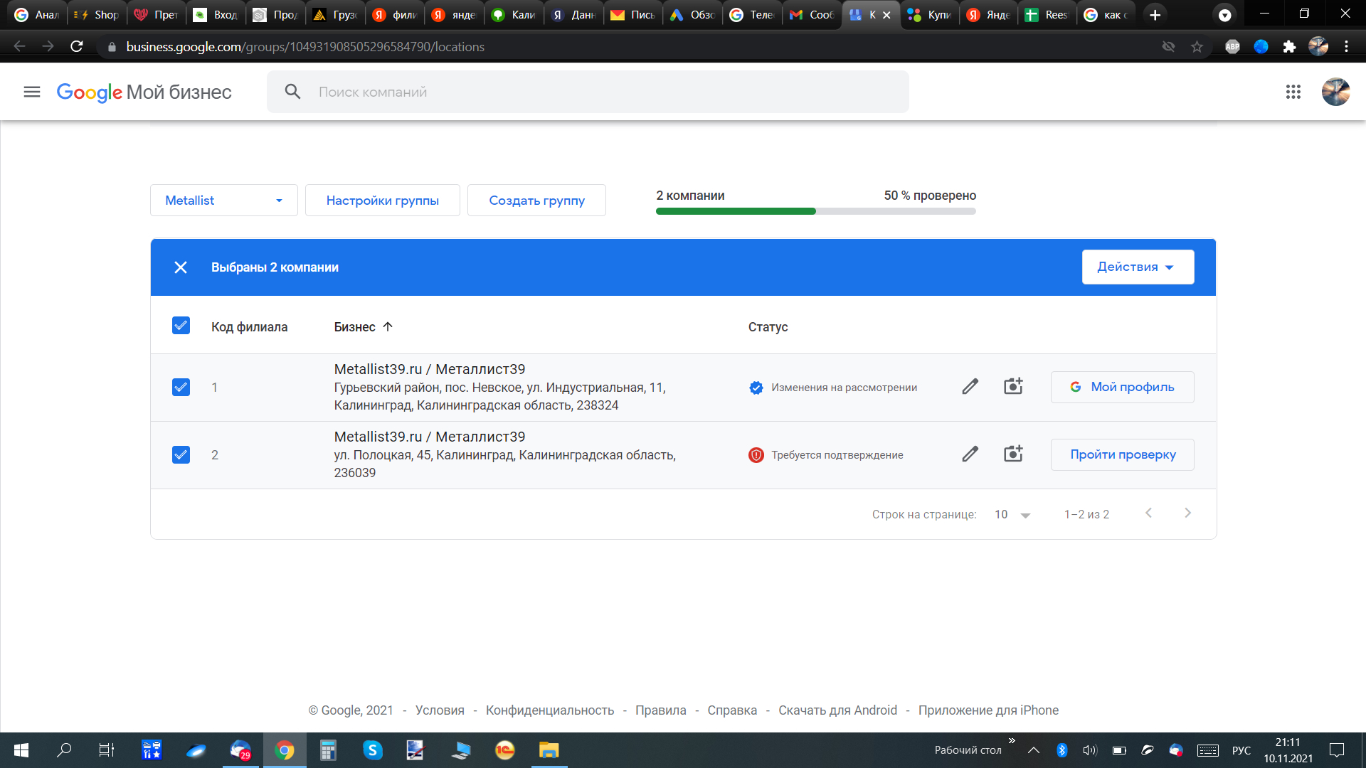Click the verification progress bar
1366x768 pixels.
click(816, 211)
